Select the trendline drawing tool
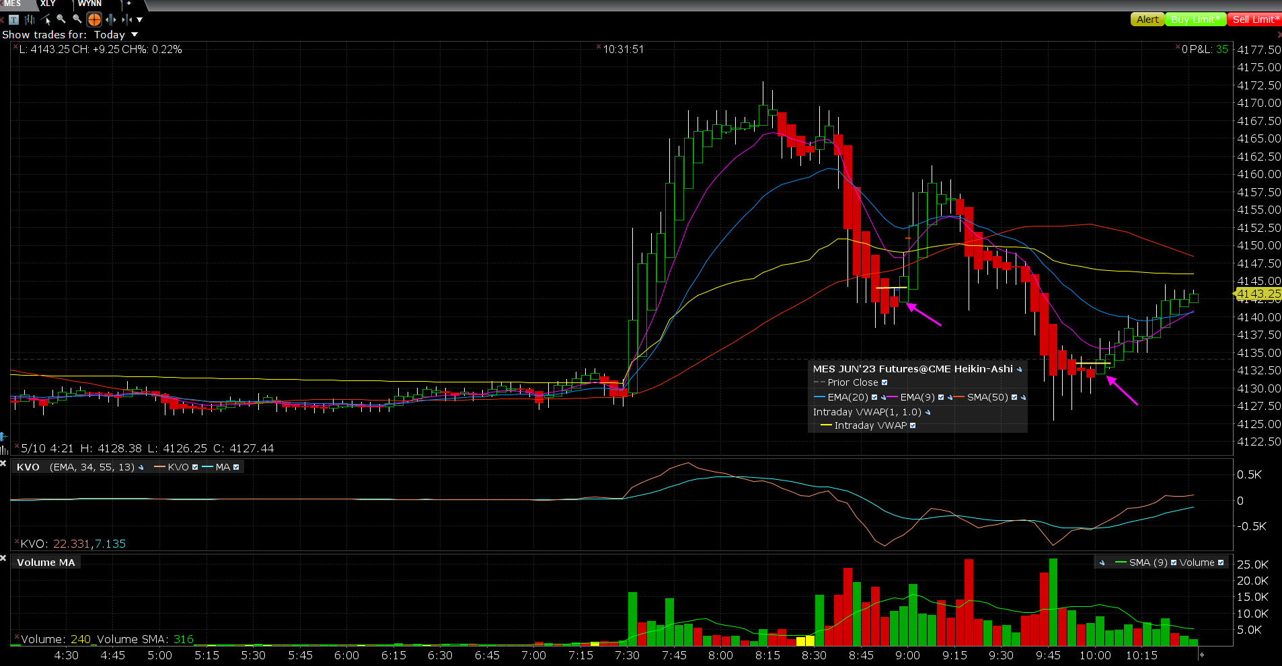This screenshot has height=666, width=1282. (46, 19)
